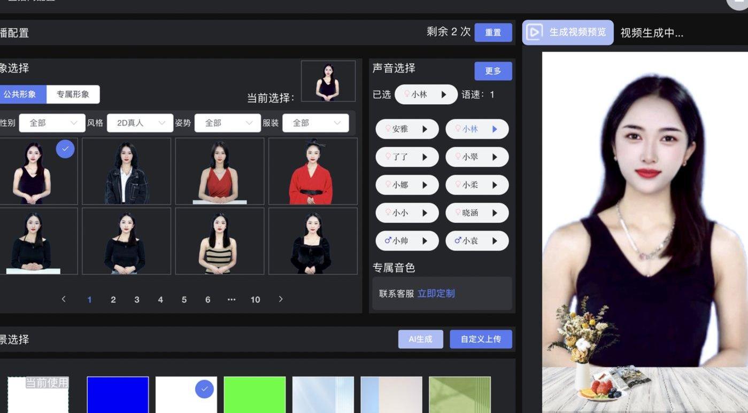
Task: Open the 性别 gender dropdown
Action: point(52,123)
